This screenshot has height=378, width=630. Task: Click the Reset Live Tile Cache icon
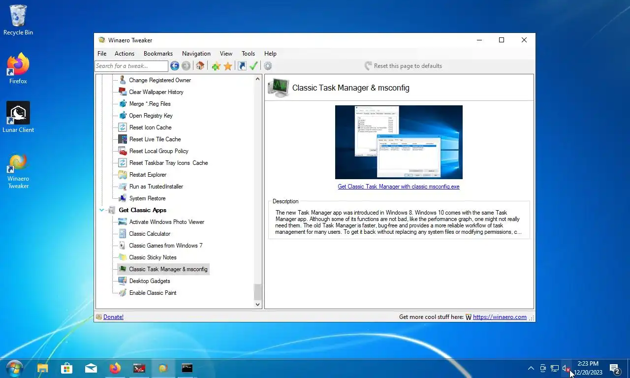[x=123, y=139]
